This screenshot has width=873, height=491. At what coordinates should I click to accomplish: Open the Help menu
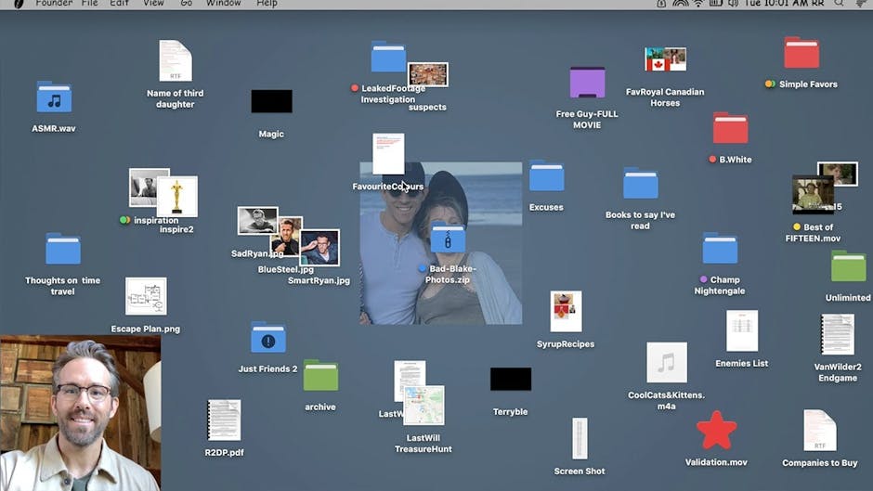pyautogui.click(x=267, y=4)
